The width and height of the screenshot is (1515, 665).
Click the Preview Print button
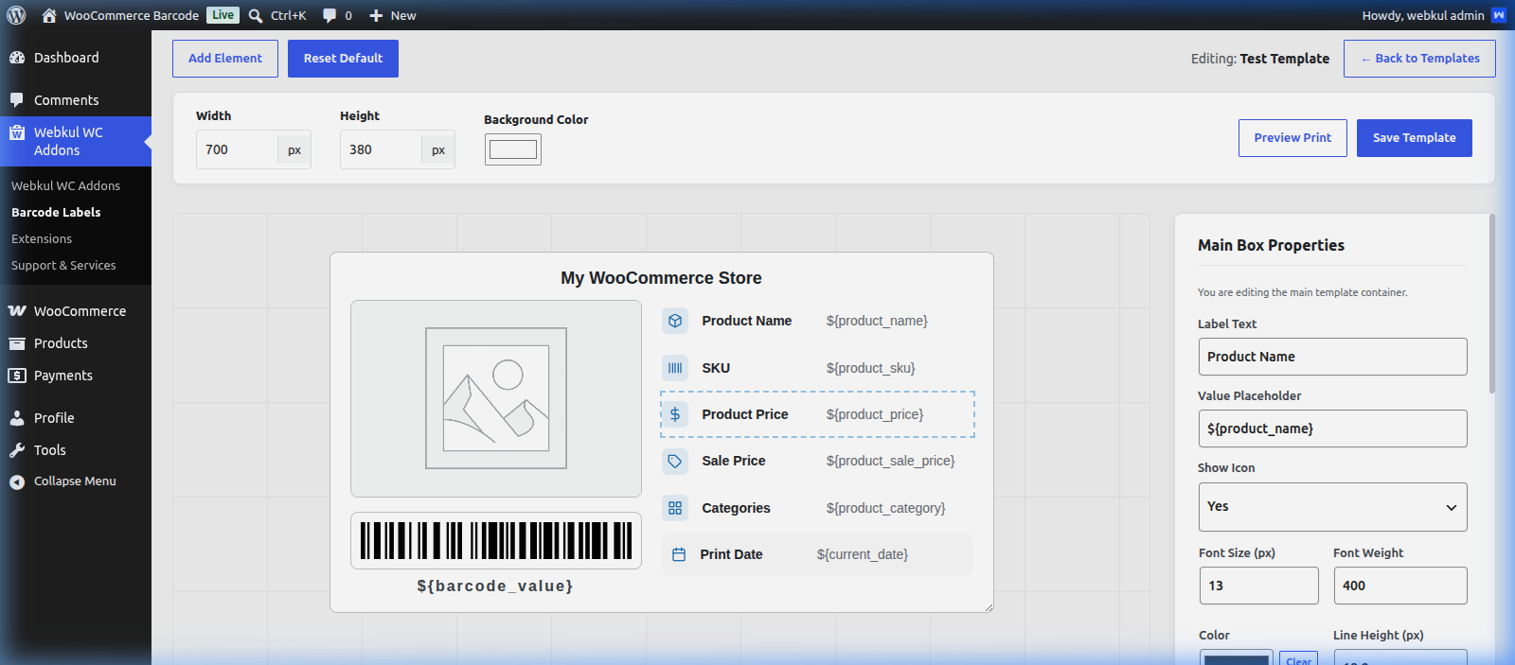(1292, 138)
